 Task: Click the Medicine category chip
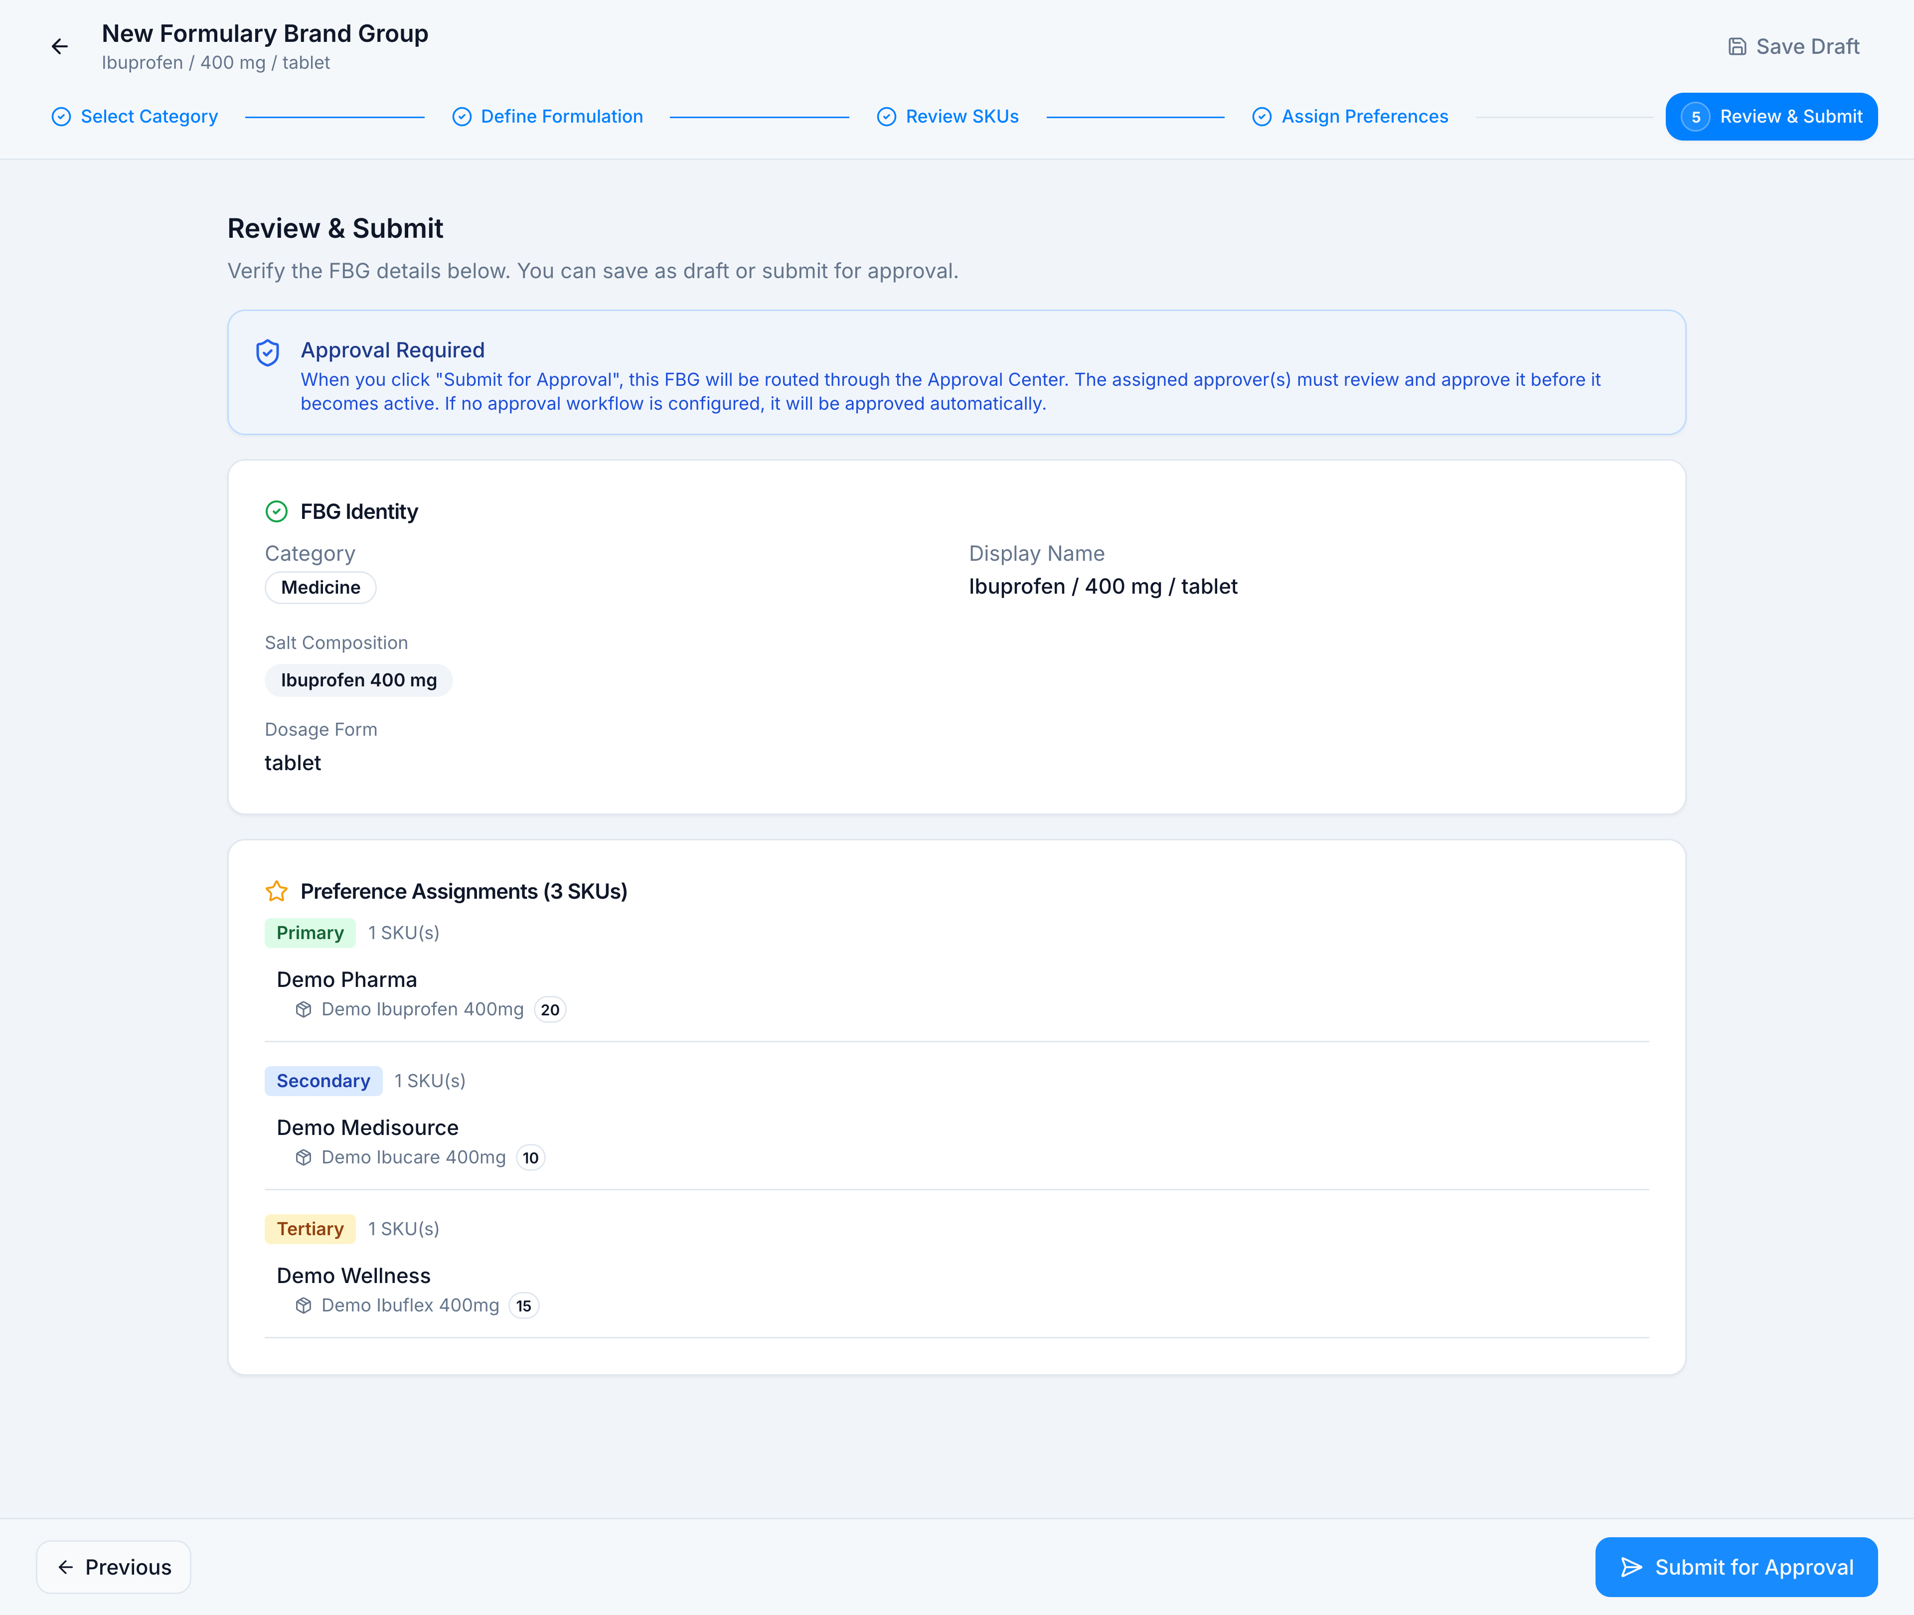(x=320, y=587)
